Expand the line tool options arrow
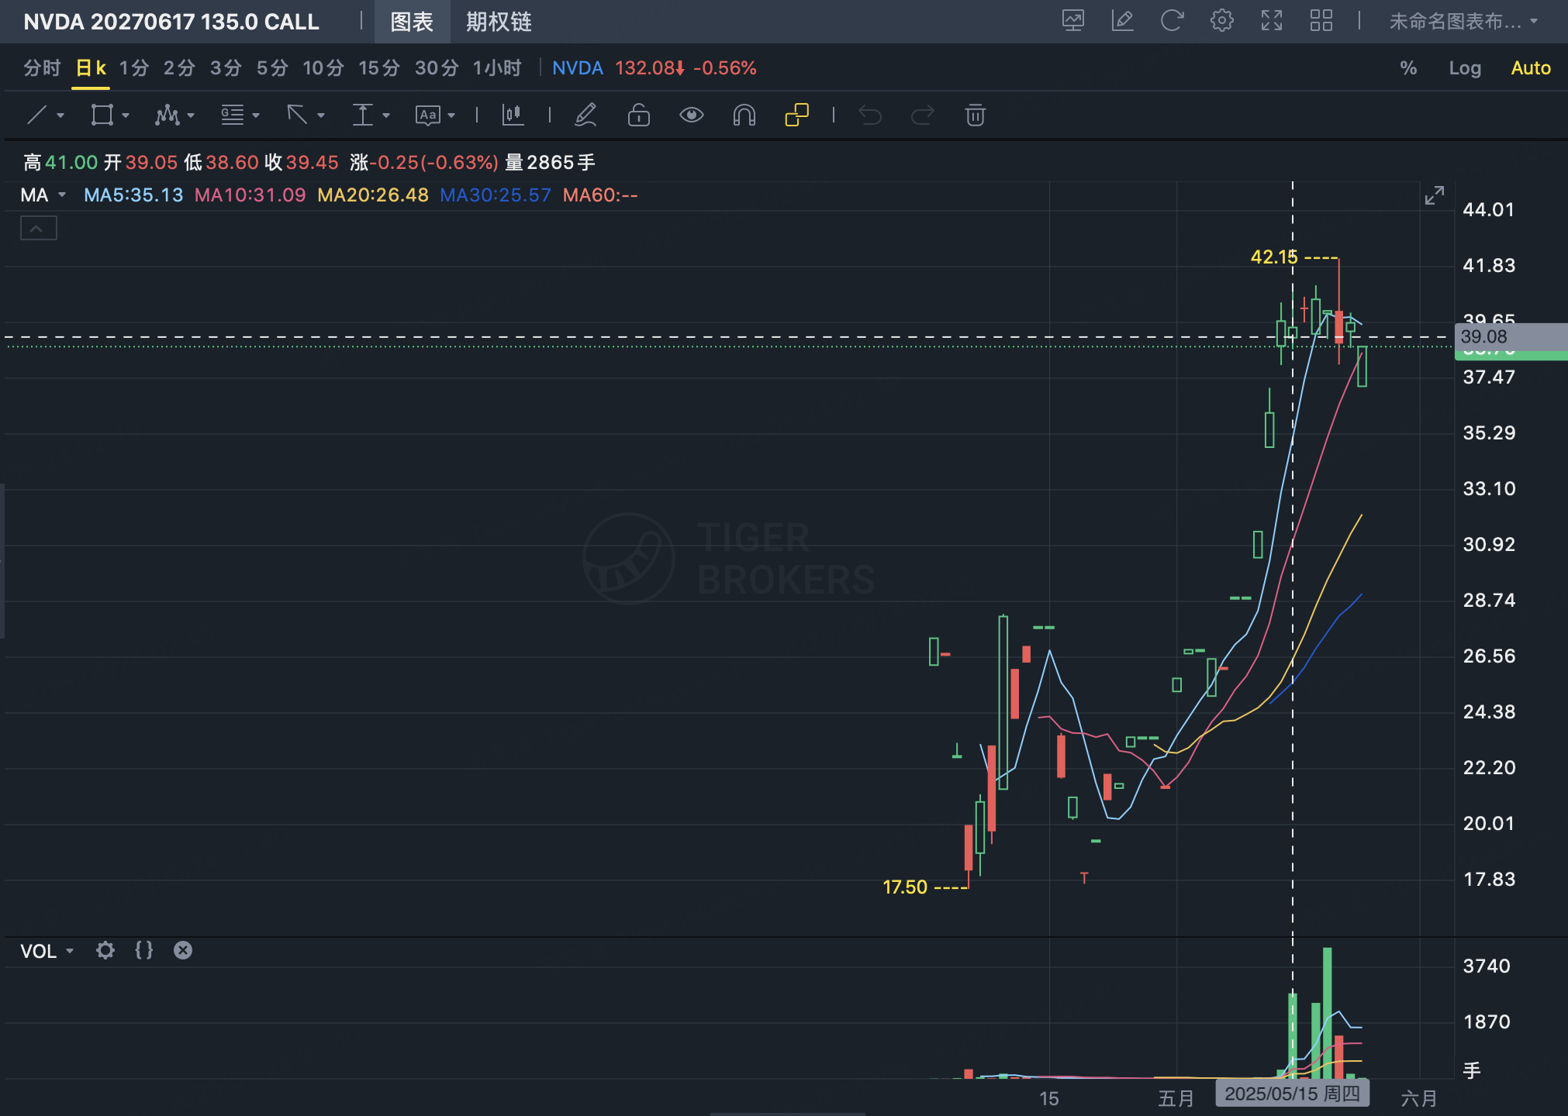Viewport: 1568px width, 1116px height. (60, 116)
